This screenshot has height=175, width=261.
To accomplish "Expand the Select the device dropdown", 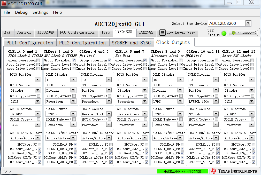I will coord(248,23).
